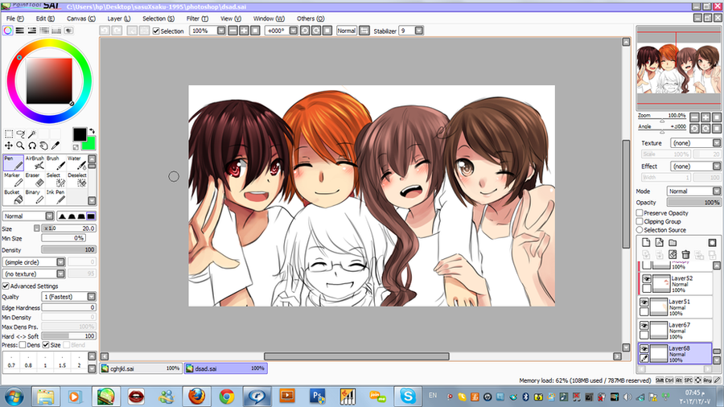This screenshot has width=724, height=407.
Task: Toggle the color wheel panel
Action: [x=8, y=31]
